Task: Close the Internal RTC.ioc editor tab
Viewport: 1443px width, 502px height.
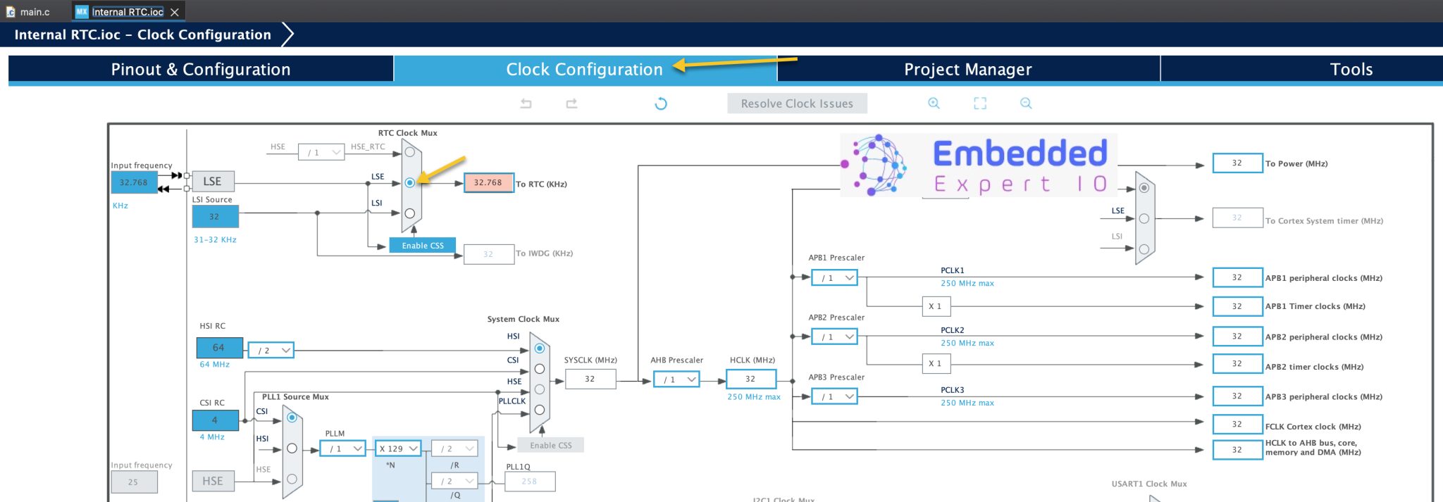Action: [175, 12]
